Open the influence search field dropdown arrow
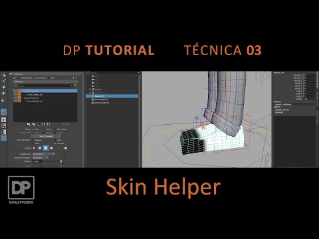The width and height of the screenshot is (319, 239). (x=72, y=86)
